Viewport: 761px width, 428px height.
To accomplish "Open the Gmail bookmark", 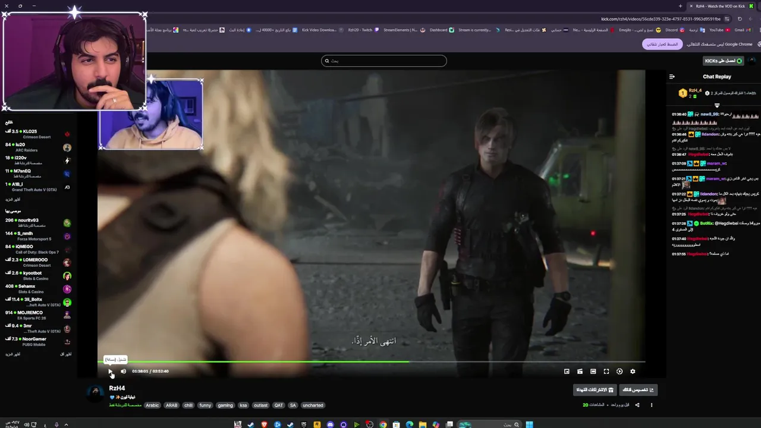I will click(742, 30).
